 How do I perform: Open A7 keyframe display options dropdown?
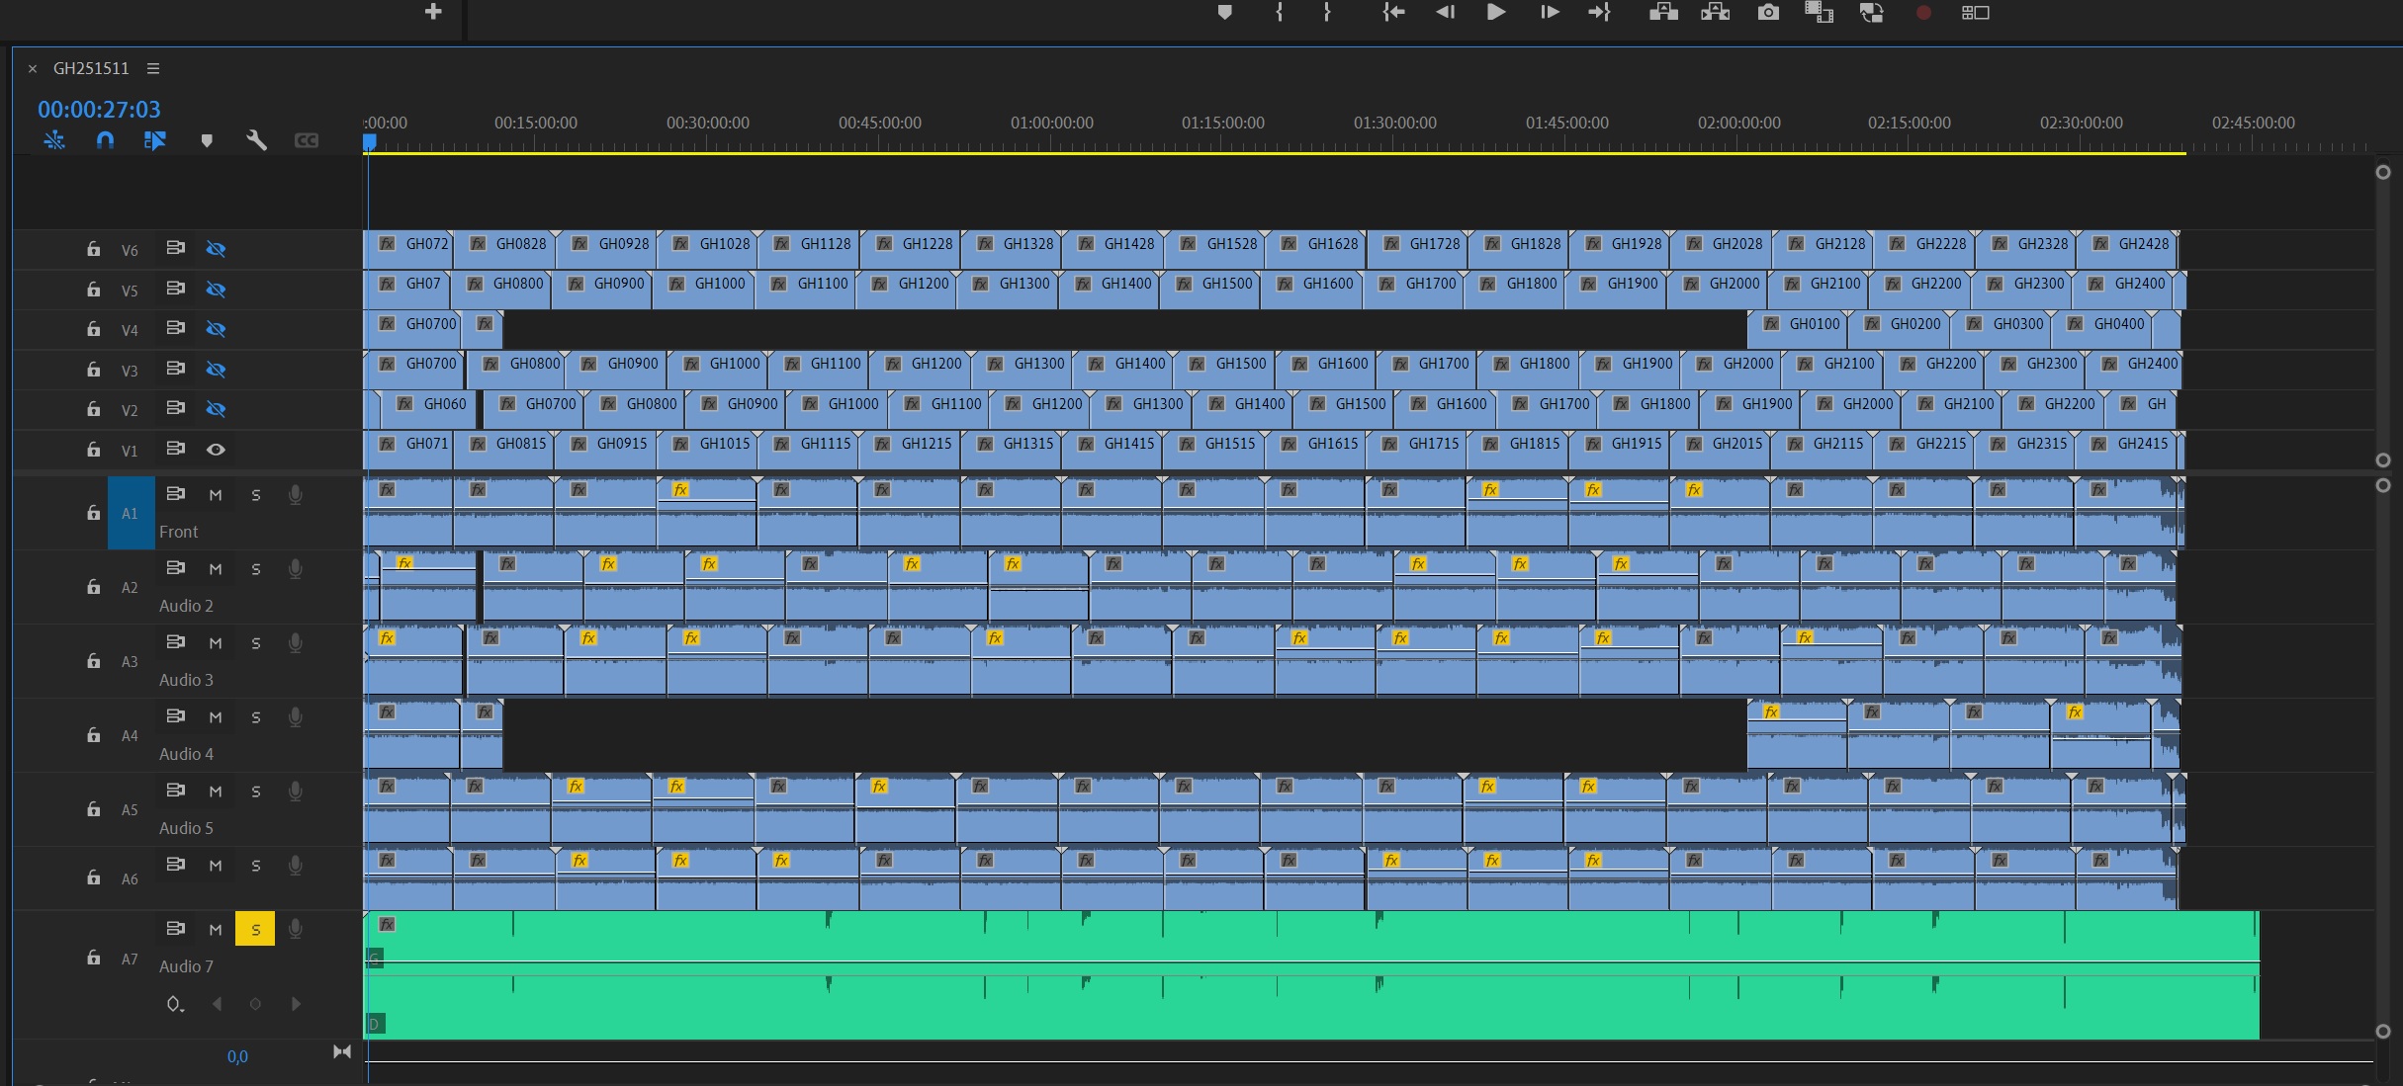coord(175,1004)
